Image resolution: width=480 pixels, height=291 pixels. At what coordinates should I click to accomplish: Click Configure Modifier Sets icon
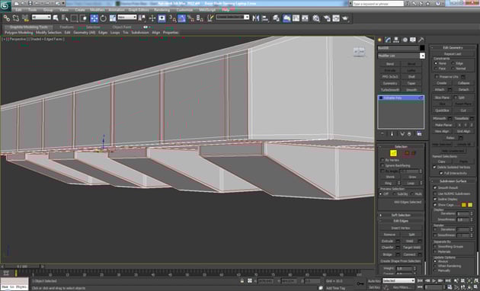click(419, 134)
